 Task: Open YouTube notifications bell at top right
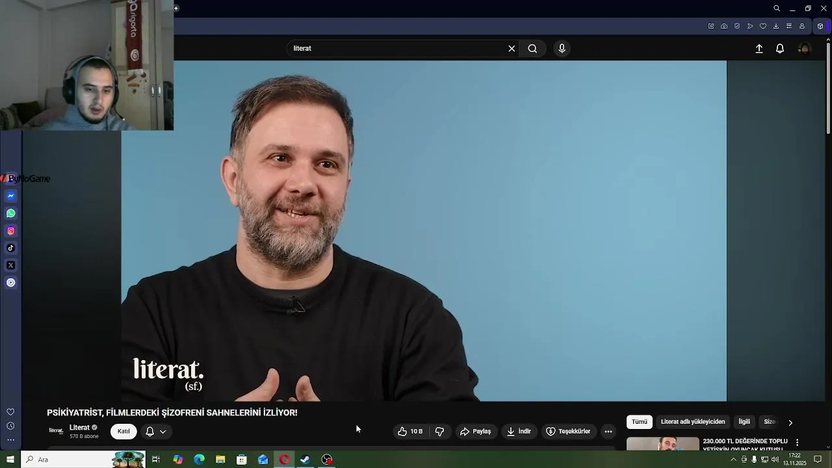click(x=780, y=49)
